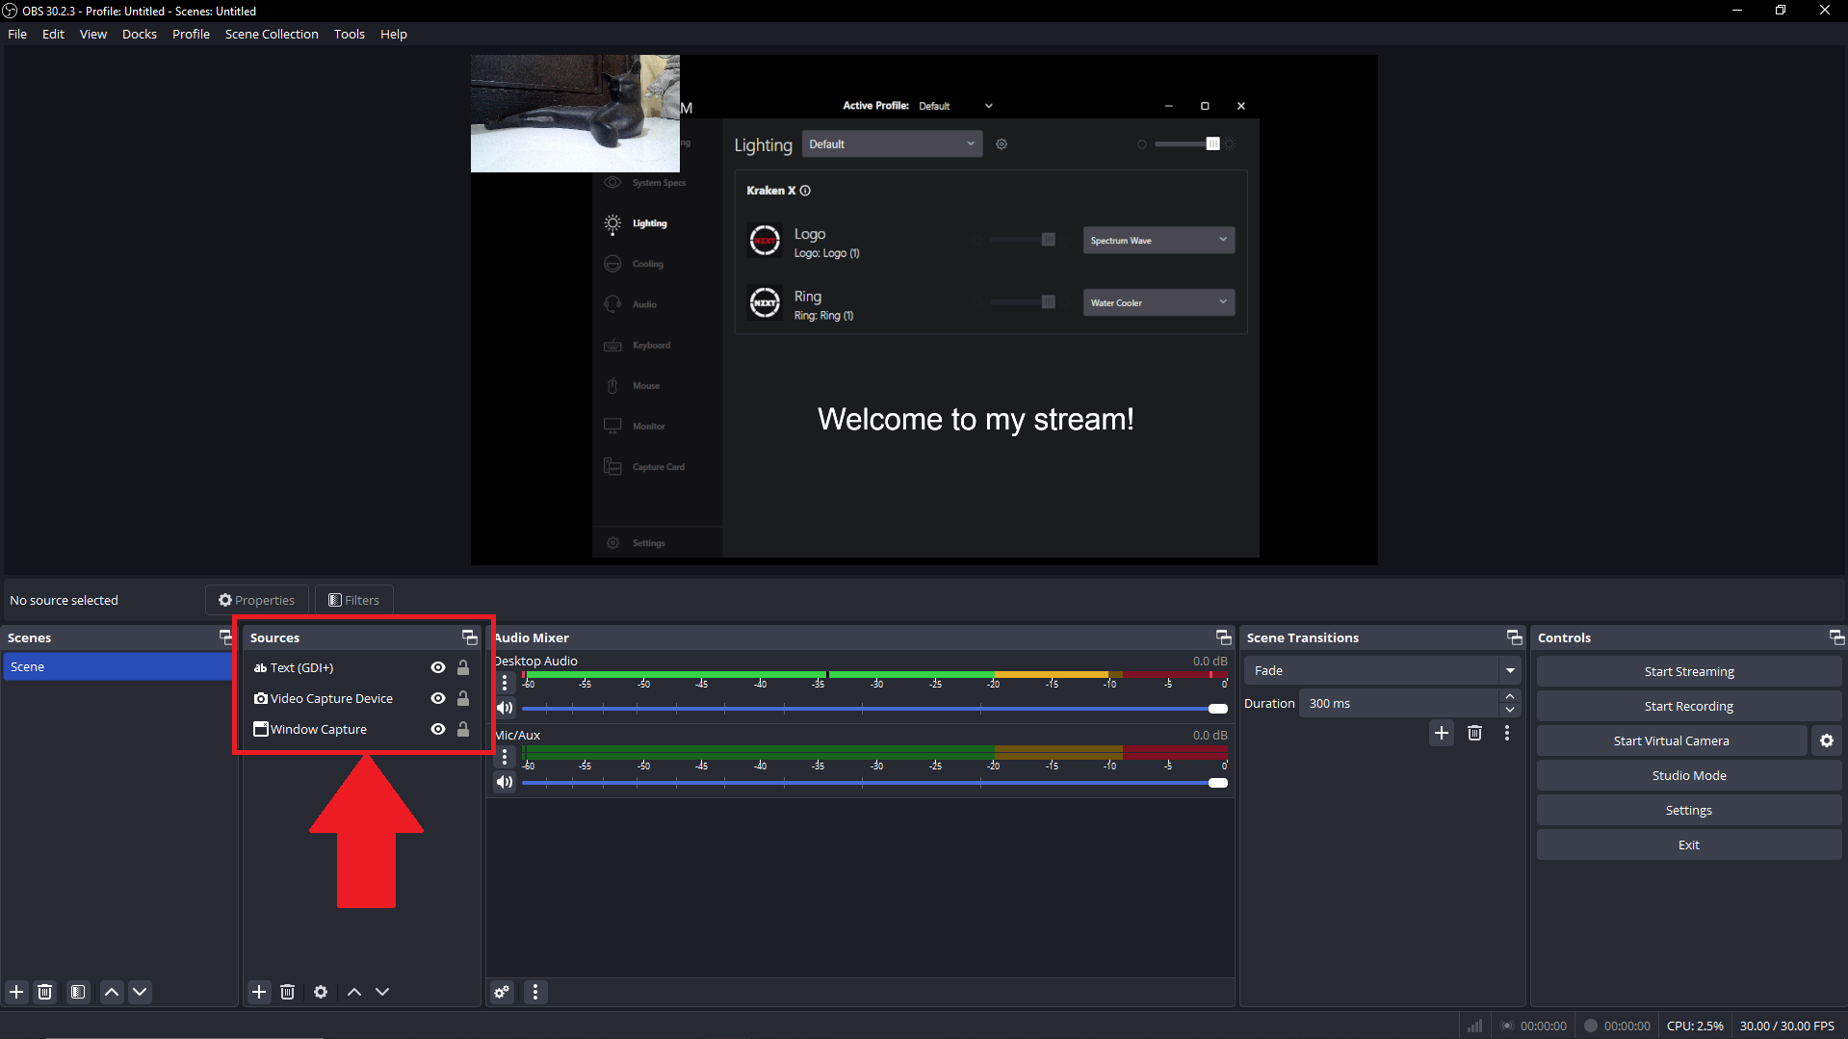Lock the Video Capture Device source

click(463, 698)
